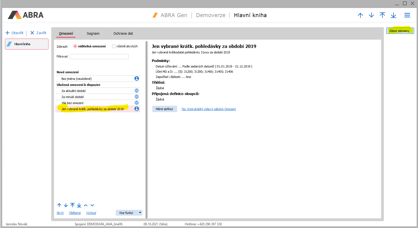
Task: Click user icon beside Bez jména (neuložené)
Action: tap(136, 78)
